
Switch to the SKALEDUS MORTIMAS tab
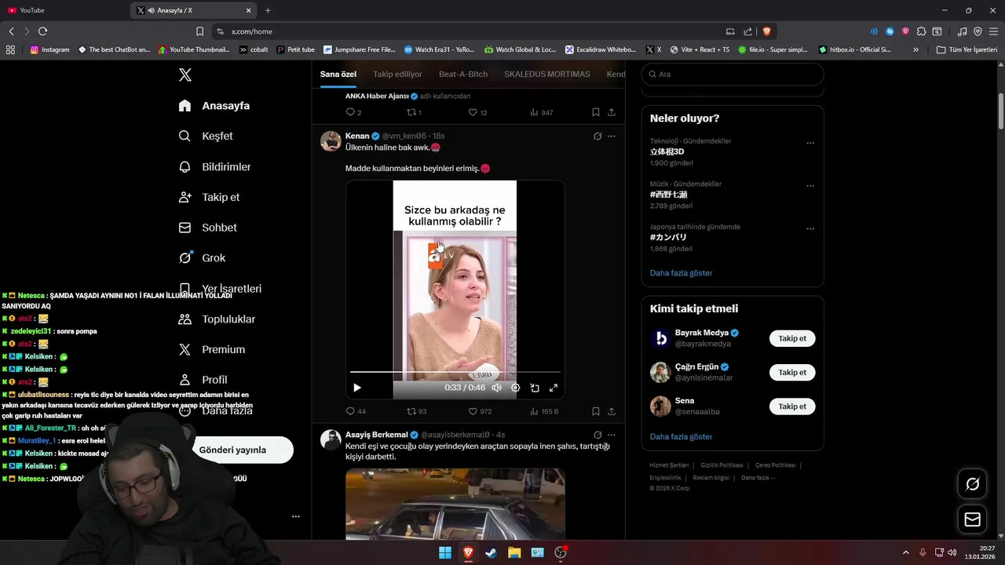547,74
